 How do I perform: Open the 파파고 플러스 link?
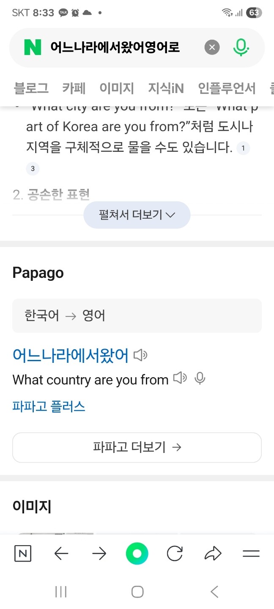[48, 406]
